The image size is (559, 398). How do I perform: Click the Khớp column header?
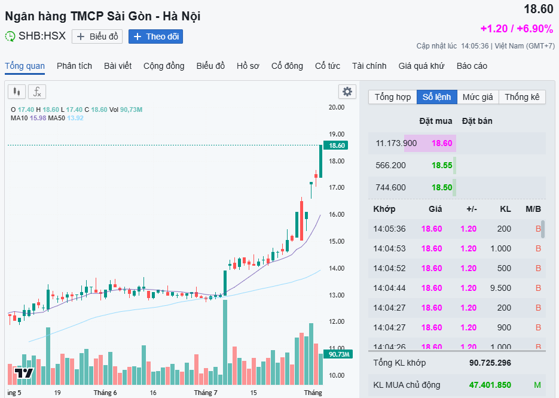[x=384, y=209]
